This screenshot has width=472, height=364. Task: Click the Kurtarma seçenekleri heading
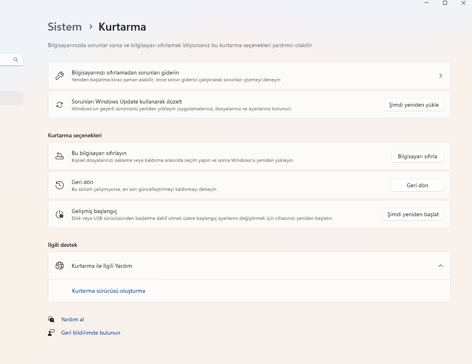75,135
